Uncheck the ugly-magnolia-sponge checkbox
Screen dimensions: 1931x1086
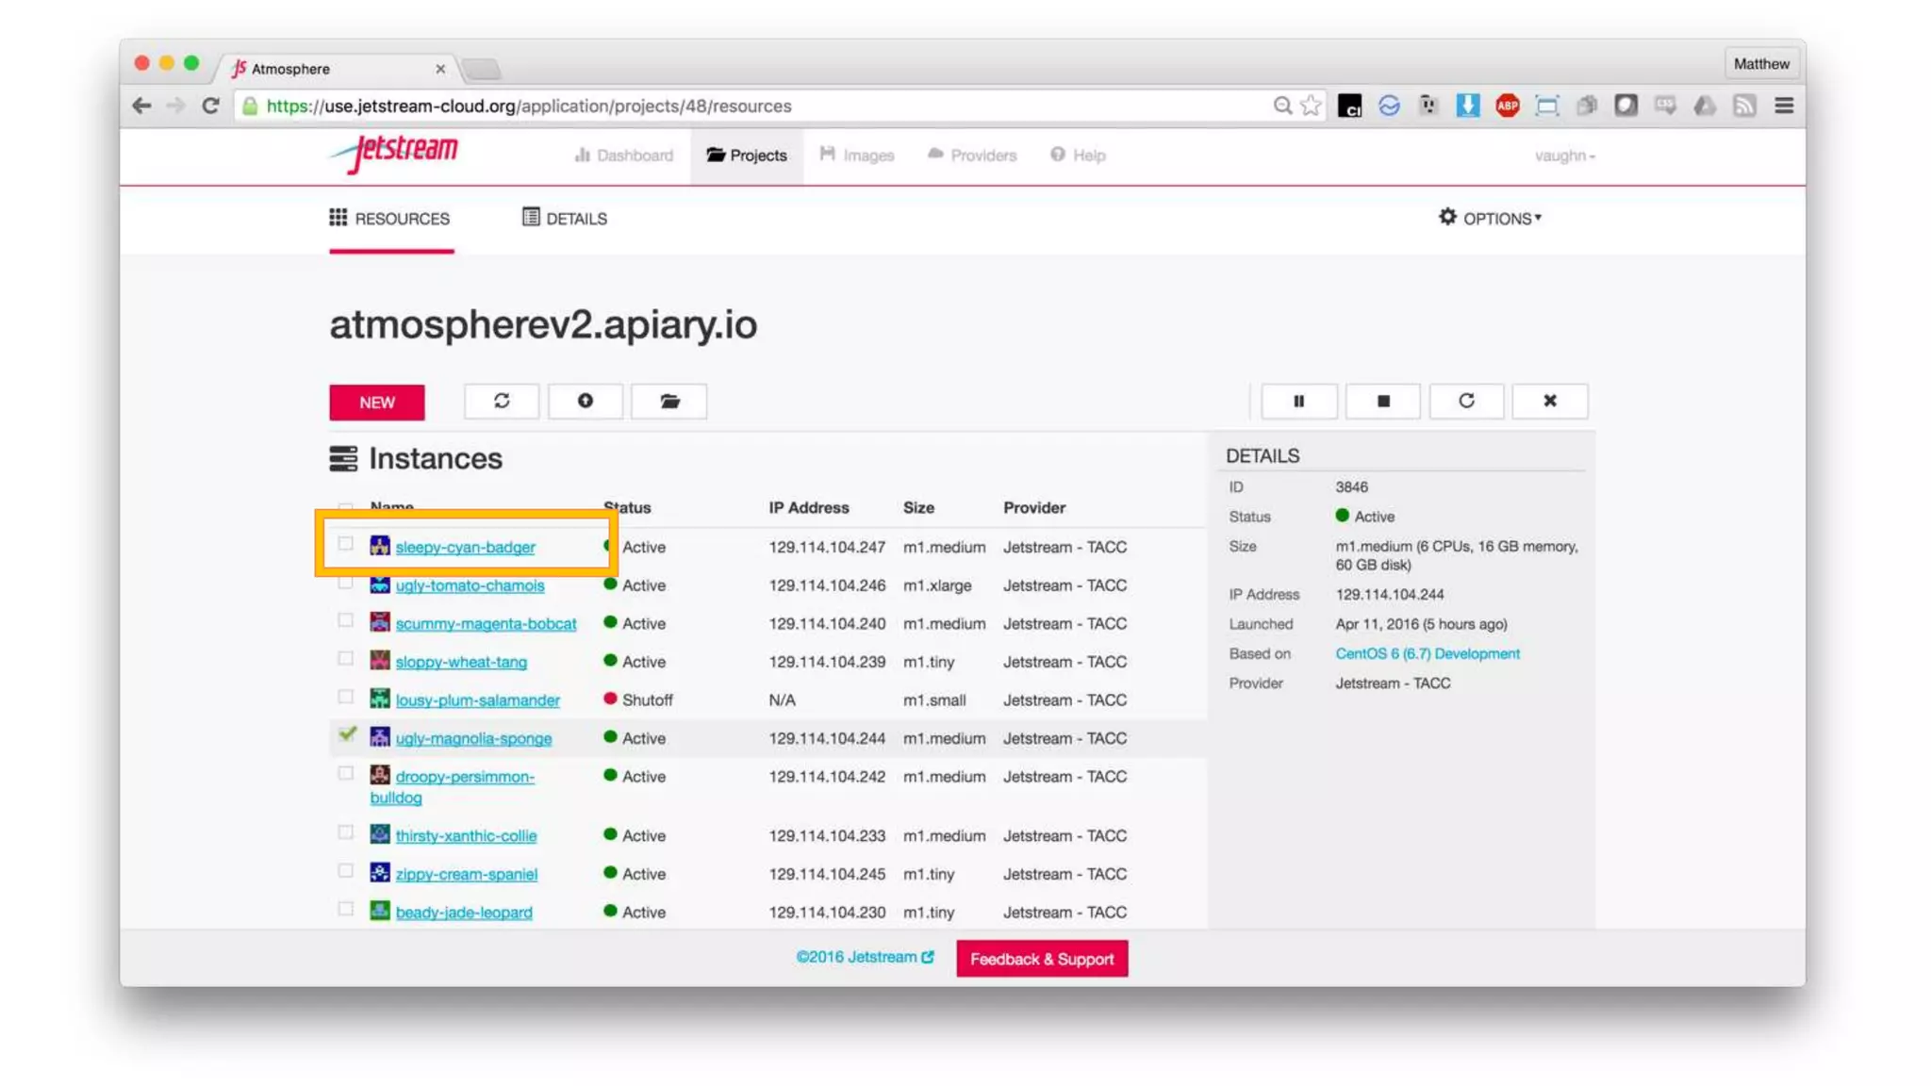(x=347, y=734)
